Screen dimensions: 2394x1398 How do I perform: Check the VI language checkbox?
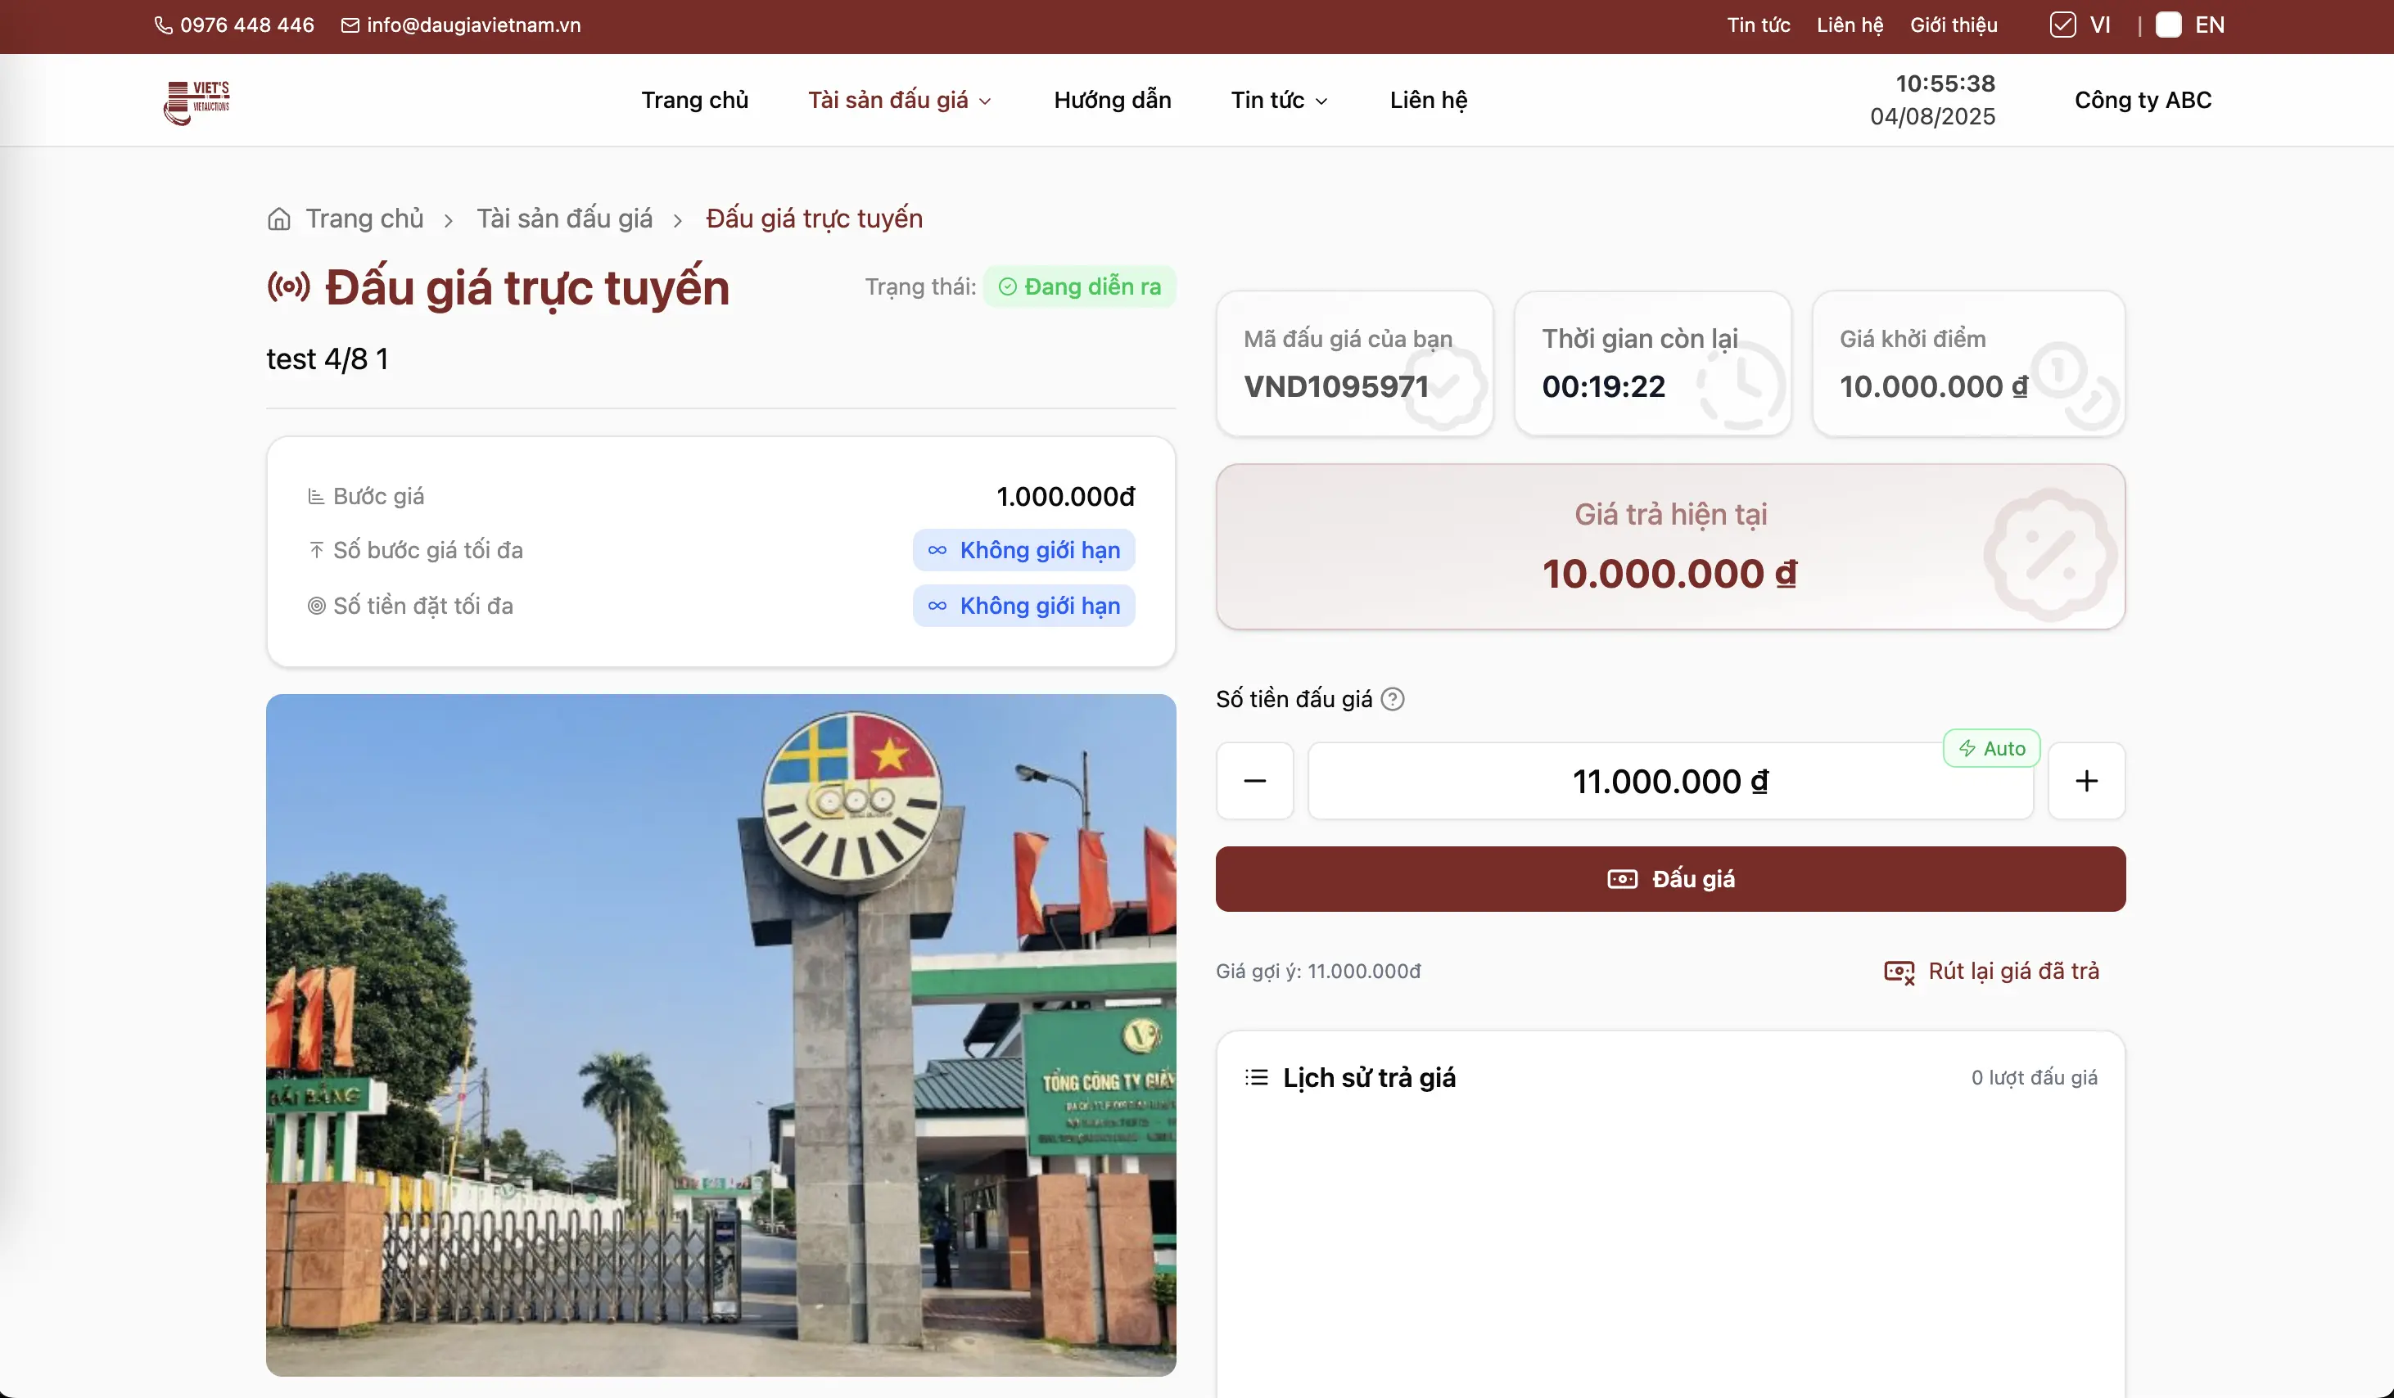pyautogui.click(x=2062, y=25)
